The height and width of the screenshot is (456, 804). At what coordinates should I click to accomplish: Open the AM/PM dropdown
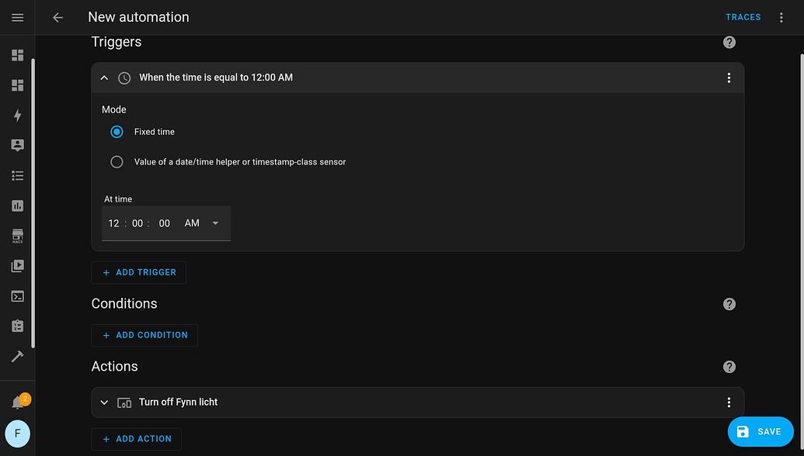[204, 223]
